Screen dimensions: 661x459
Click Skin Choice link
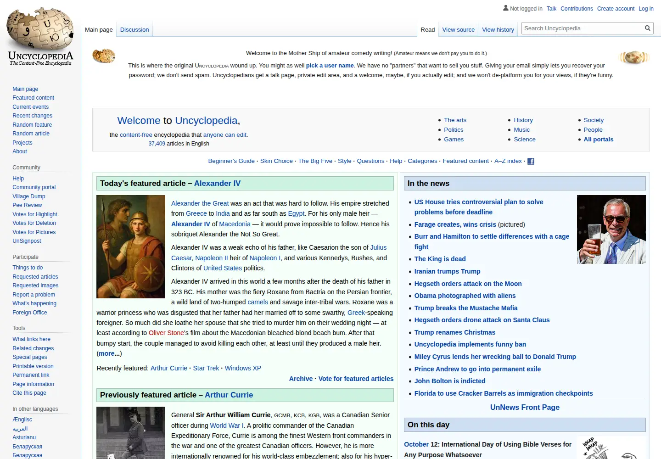point(276,161)
